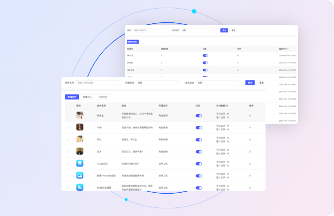
Task: Check the select-all checkbox in table header
Action: coord(68,105)
